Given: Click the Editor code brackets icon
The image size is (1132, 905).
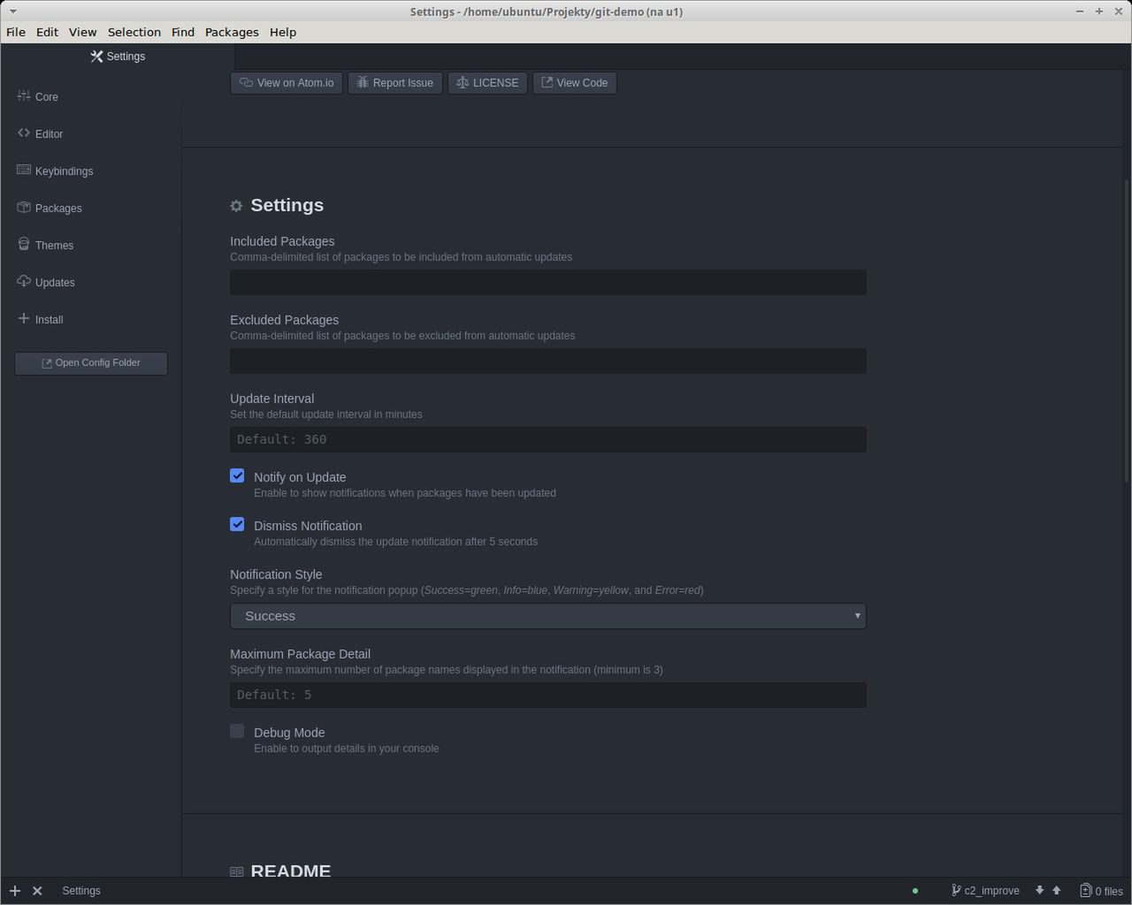Looking at the screenshot, I should coord(24,133).
